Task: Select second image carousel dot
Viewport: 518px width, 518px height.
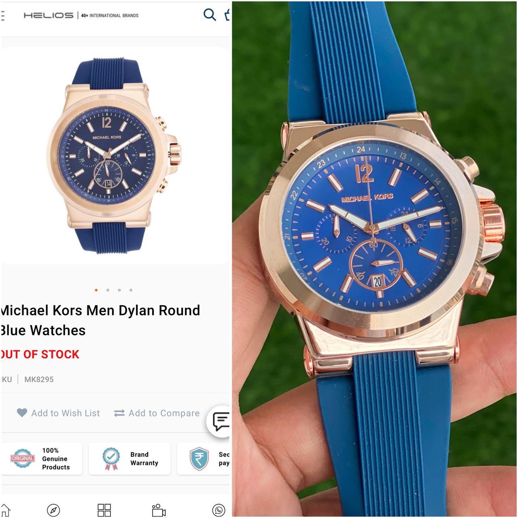Action: [x=108, y=290]
